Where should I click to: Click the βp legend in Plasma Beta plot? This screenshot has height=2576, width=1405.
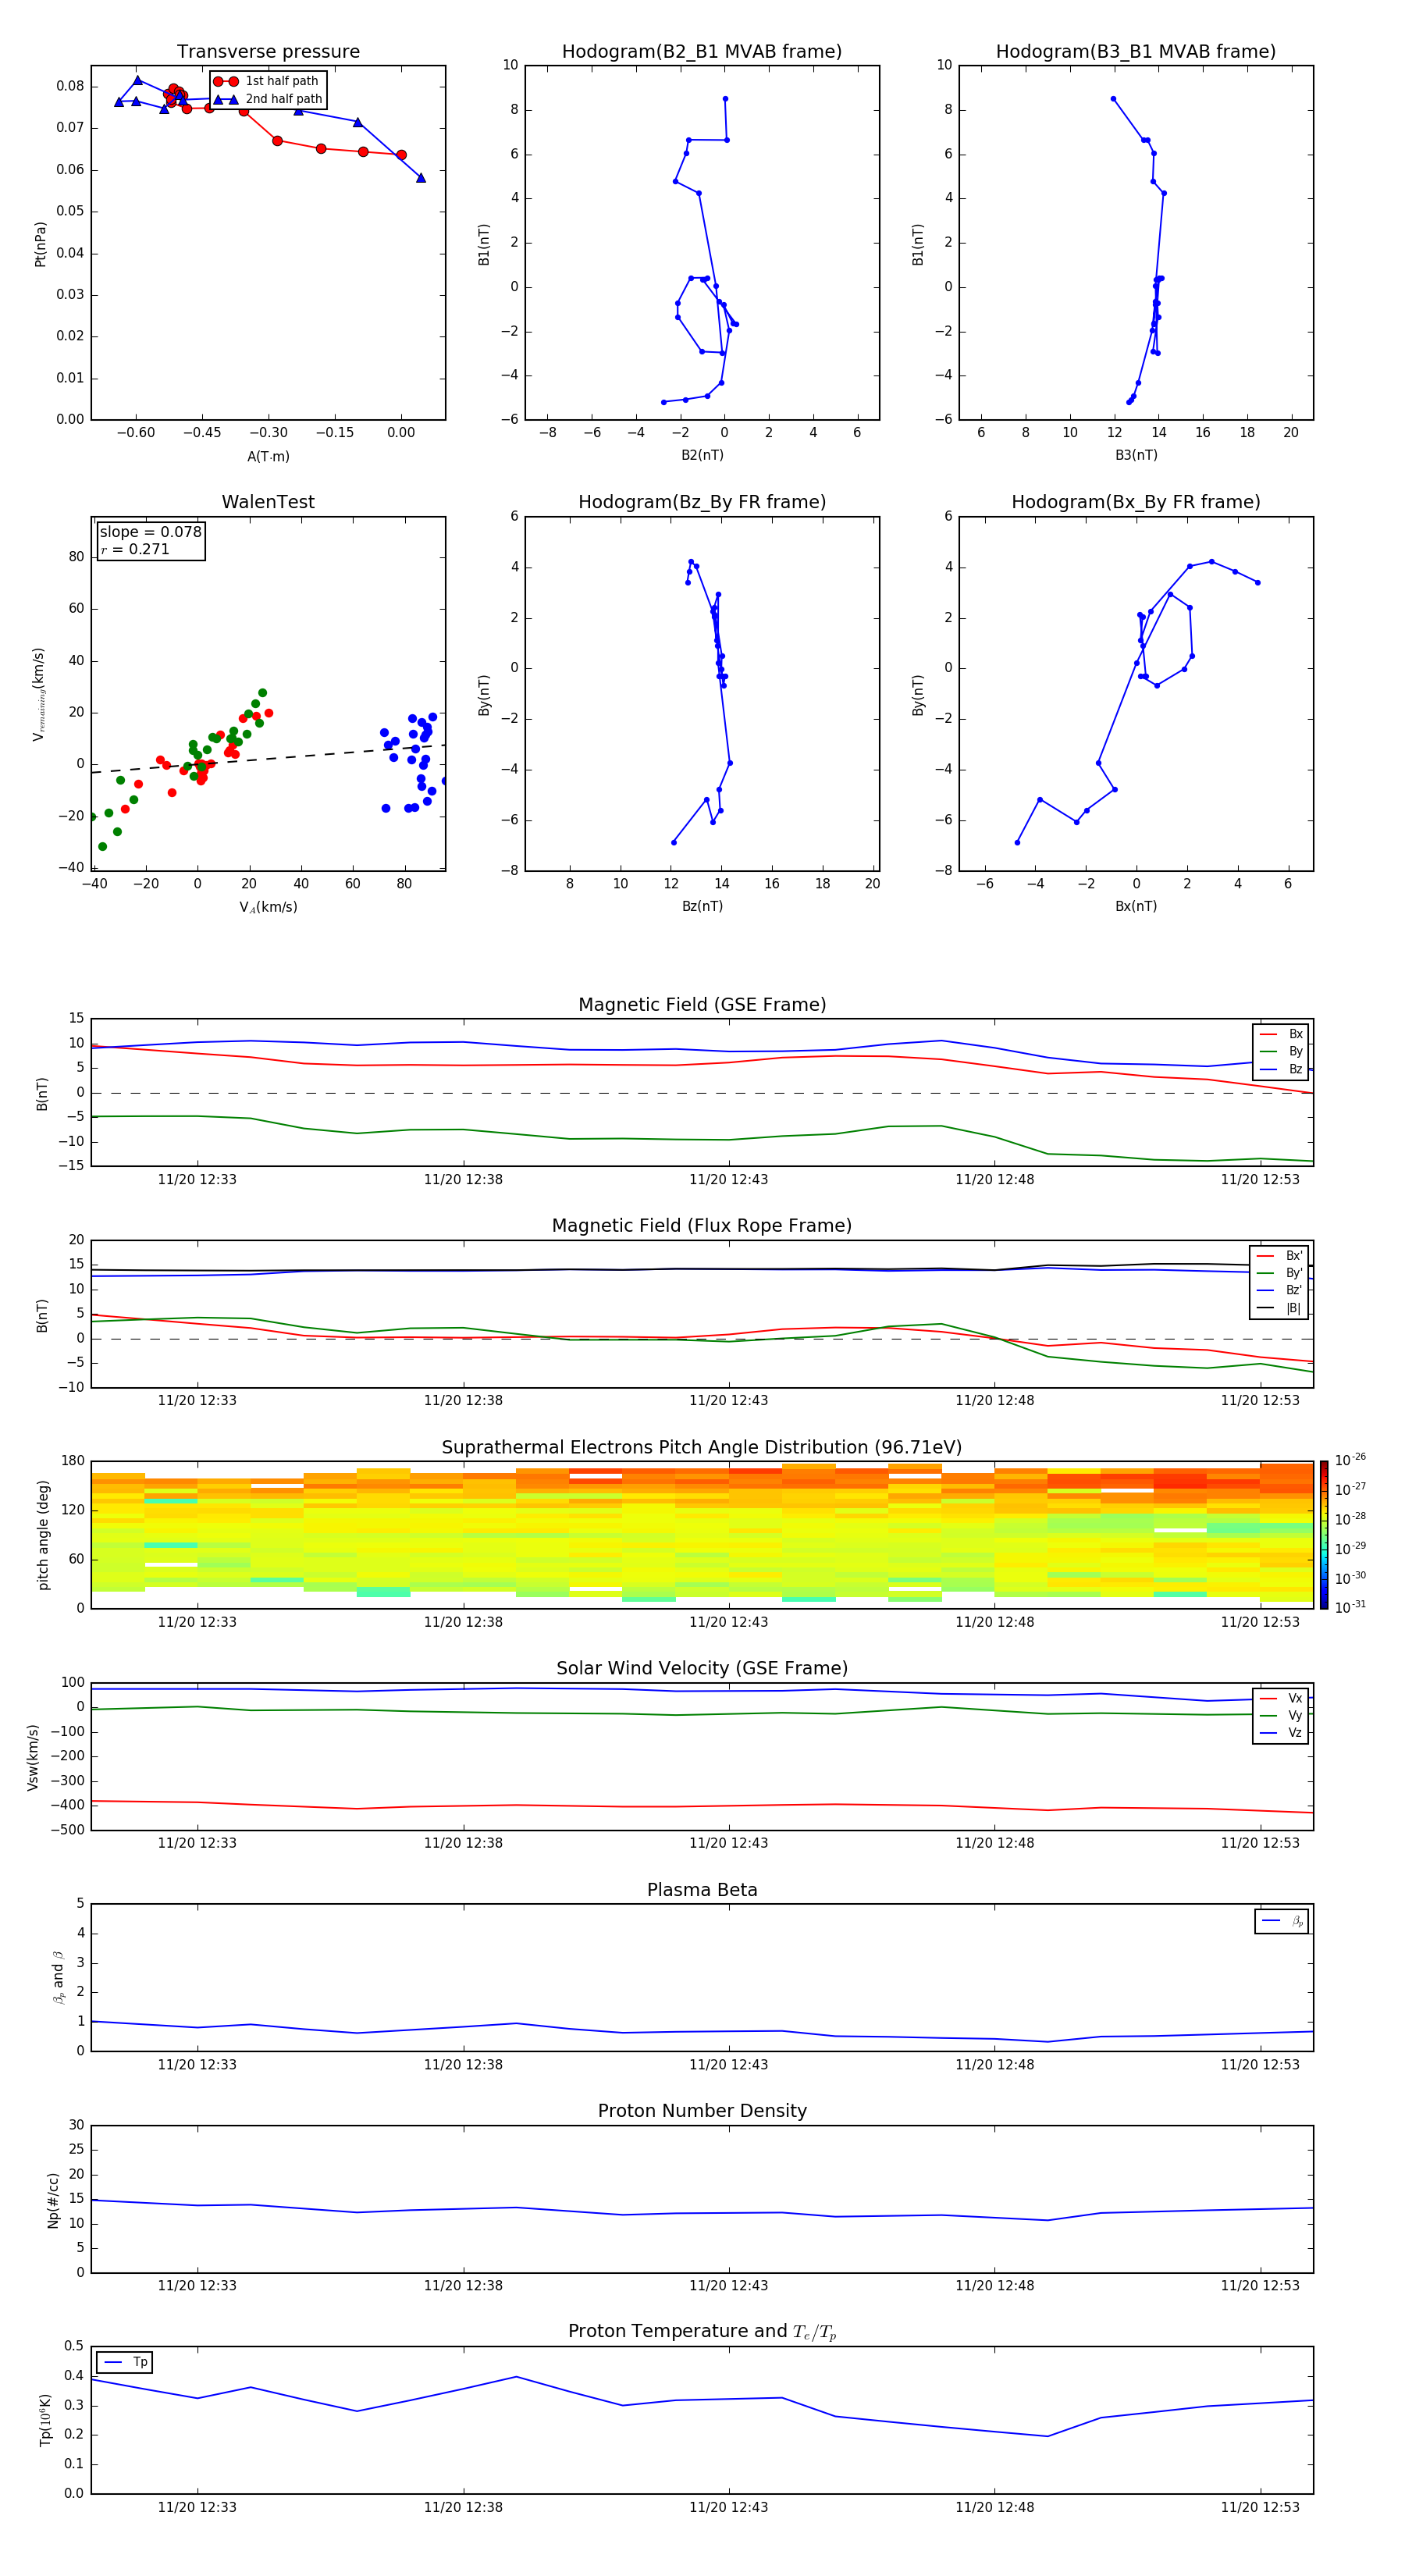[1282, 1921]
